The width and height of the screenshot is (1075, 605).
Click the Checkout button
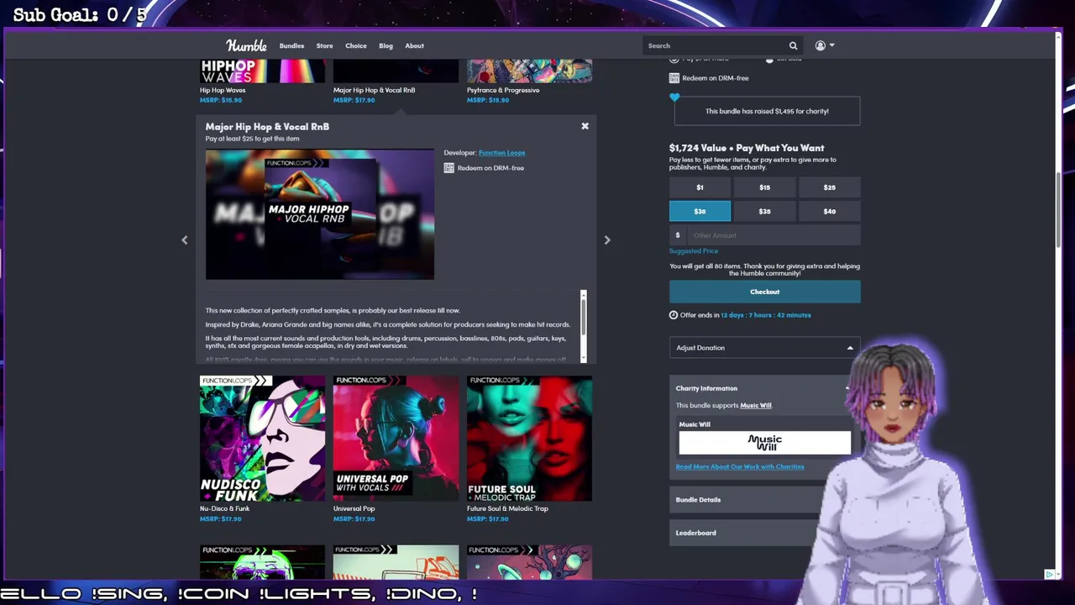[x=765, y=292]
